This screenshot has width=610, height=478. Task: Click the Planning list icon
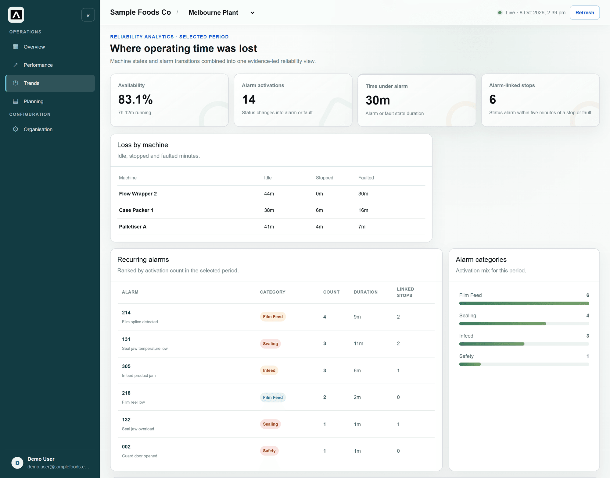click(x=16, y=101)
